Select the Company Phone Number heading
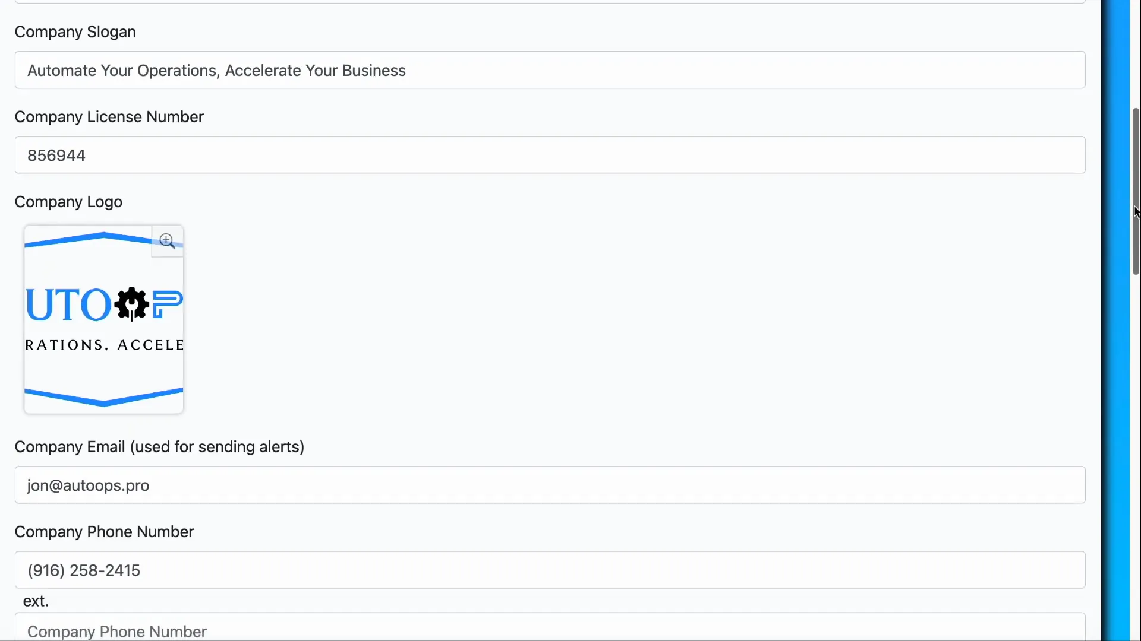 104,532
